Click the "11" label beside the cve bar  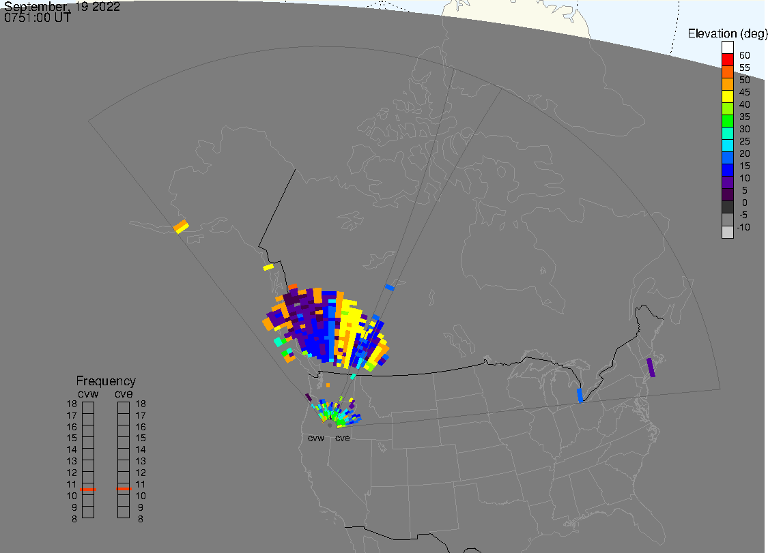coord(141,485)
